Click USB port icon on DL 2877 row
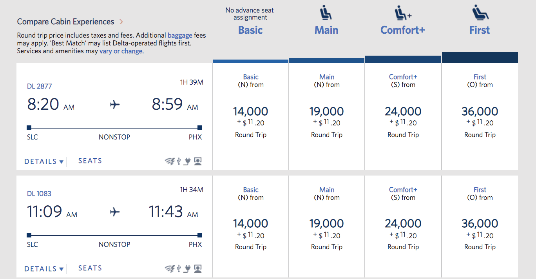 (x=179, y=161)
